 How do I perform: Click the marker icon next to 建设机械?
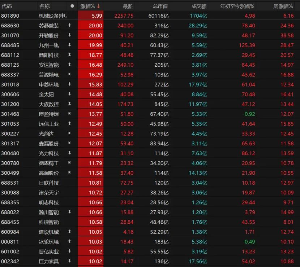70,232
